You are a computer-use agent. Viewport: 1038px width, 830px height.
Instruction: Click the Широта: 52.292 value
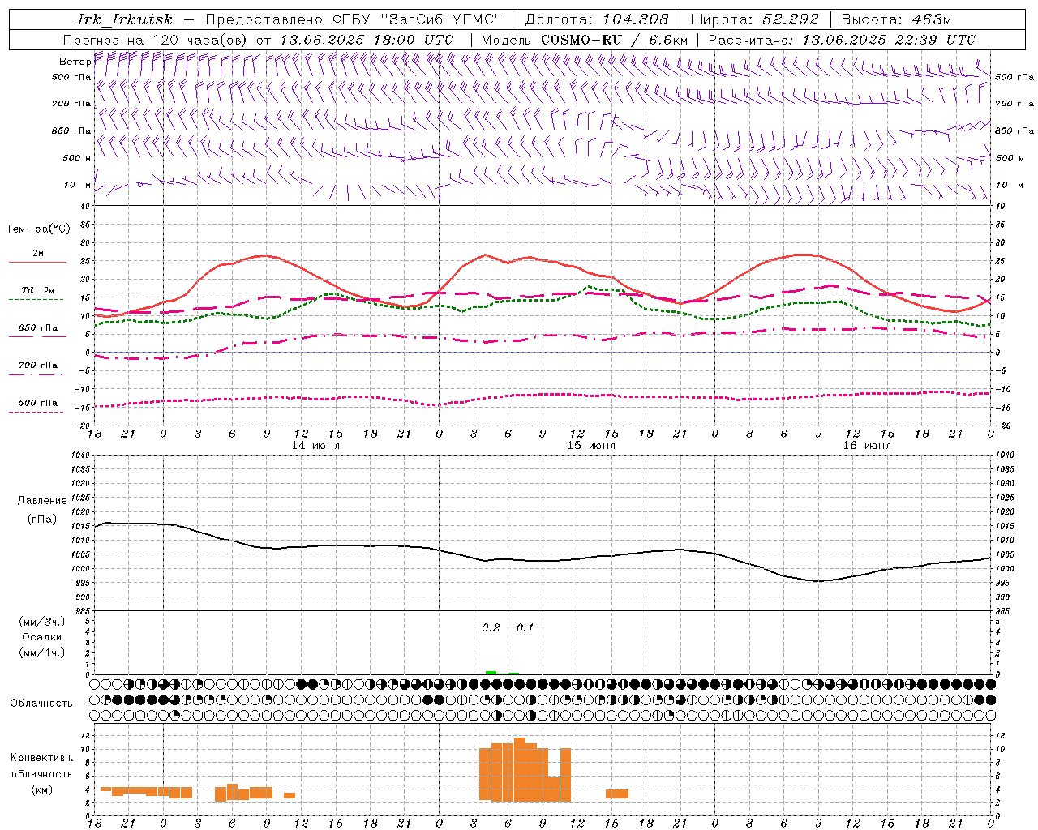(755, 19)
